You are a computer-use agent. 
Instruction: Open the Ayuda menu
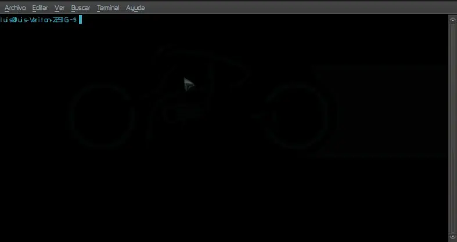click(x=135, y=8)
